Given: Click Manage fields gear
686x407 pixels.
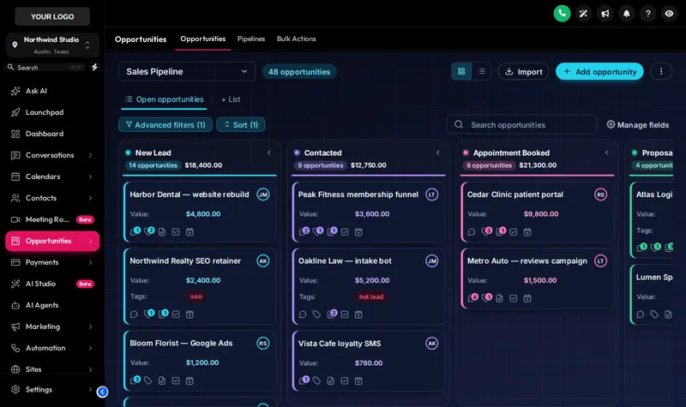Looking at the screenshot, I should point(638,124).
